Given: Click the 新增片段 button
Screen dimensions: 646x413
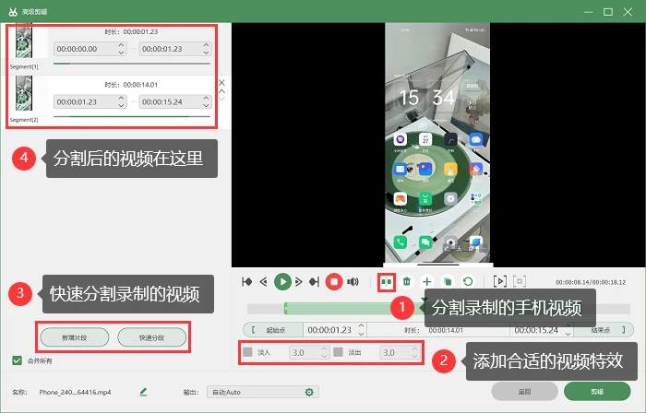Looking at the screenshot, I should tap(75, 337).
